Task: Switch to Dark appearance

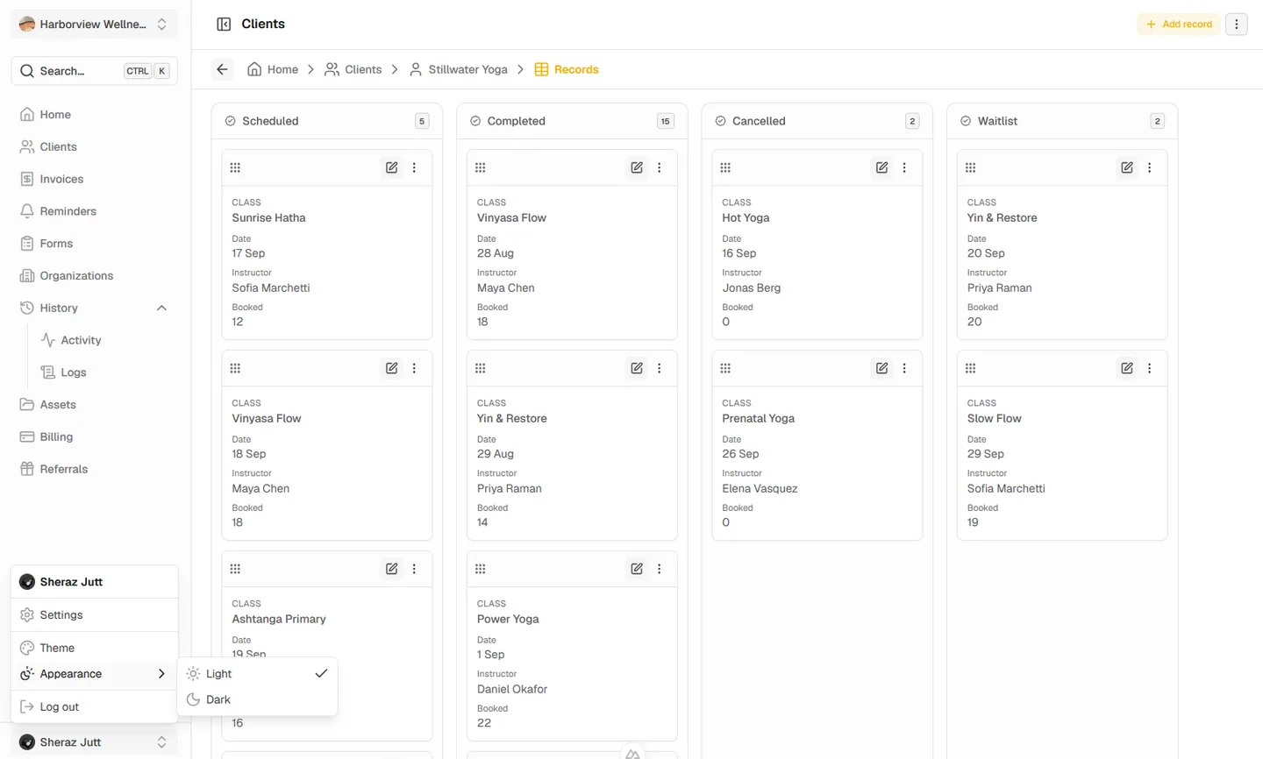Action: 257,699
